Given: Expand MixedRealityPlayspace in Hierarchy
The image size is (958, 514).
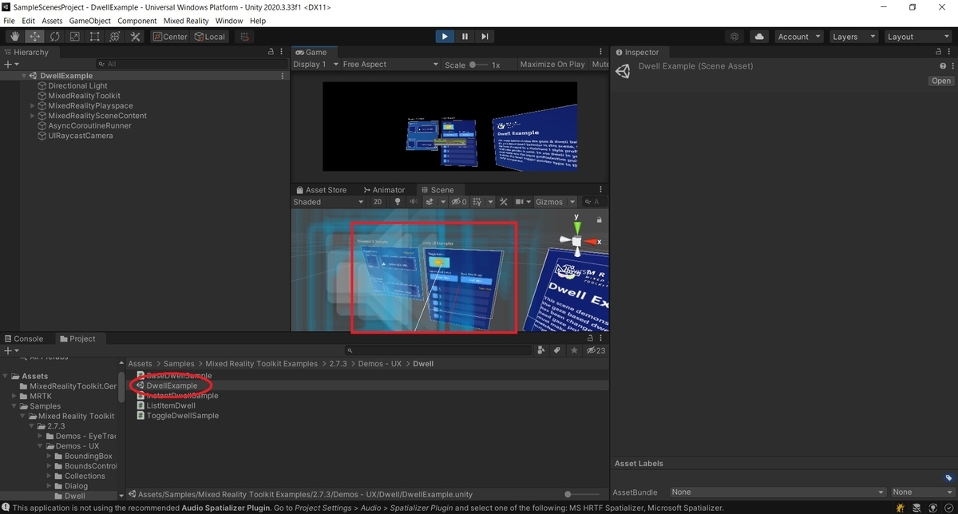Looking at the screenshot, I should click(x=33, y=105).
